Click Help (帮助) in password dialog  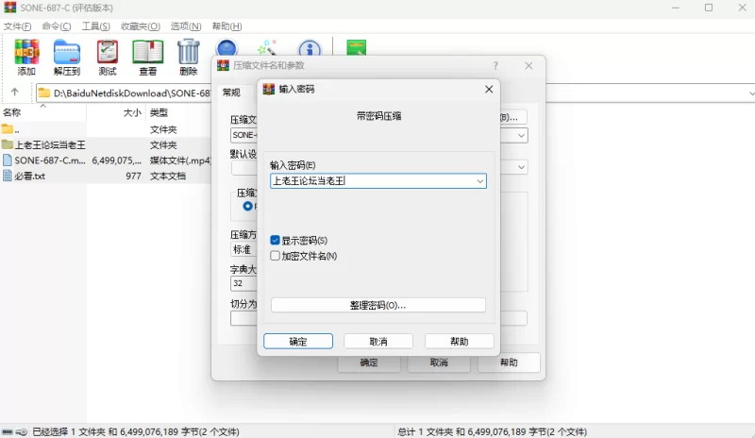click(x=460, y=341)
